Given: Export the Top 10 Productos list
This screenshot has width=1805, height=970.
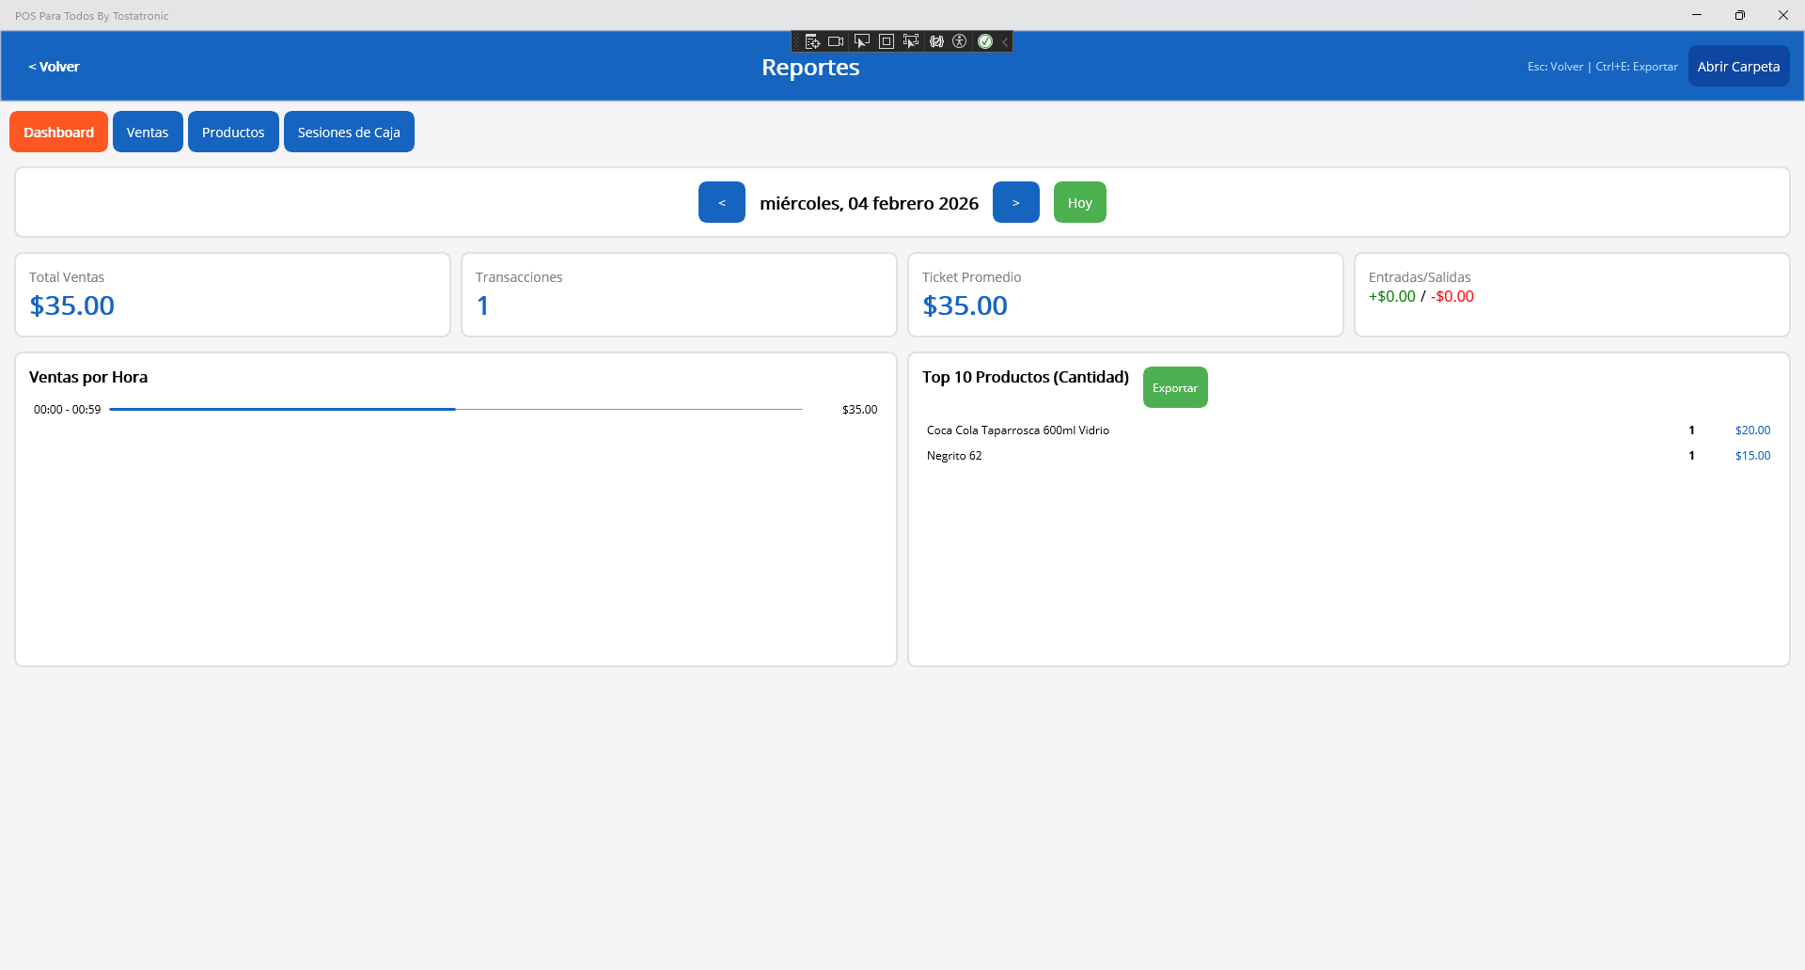Looking at the screenshot, I should 1174,387.
